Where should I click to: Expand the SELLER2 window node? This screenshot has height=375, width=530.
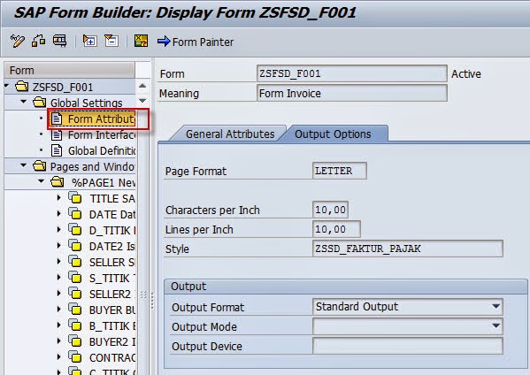pos(59,293)
